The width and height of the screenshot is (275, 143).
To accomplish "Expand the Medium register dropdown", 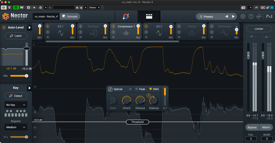I will pos(16,127).
